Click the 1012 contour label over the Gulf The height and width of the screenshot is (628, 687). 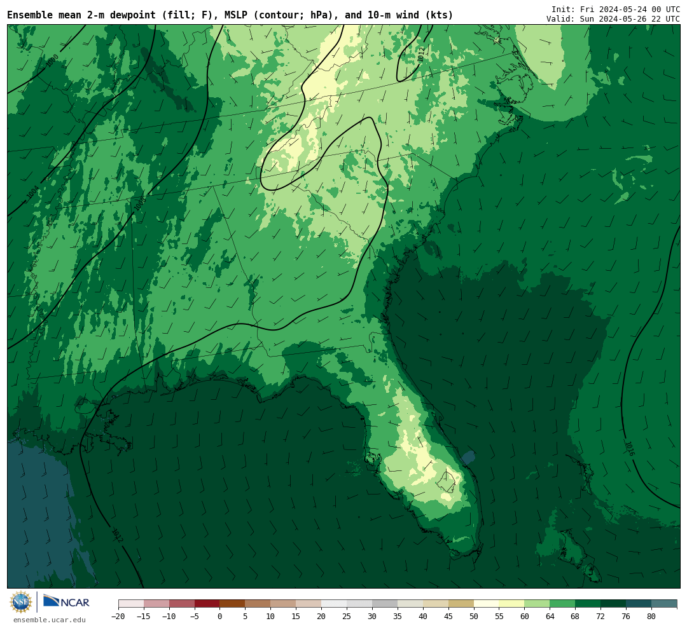(118, 536)
